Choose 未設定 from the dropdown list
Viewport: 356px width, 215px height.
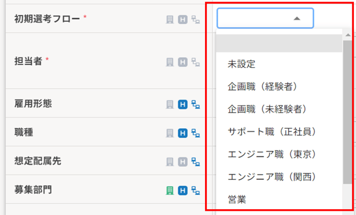click(242, 64)
